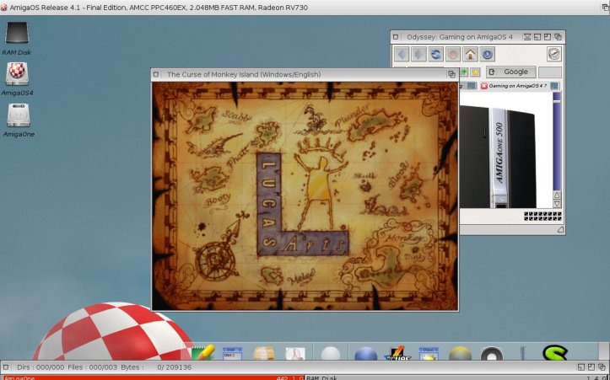Image resolution: width=610 pixels, height=380 pixels.
Task: Open the RAM Disk desktop icon
Action: tap(17, 36)
